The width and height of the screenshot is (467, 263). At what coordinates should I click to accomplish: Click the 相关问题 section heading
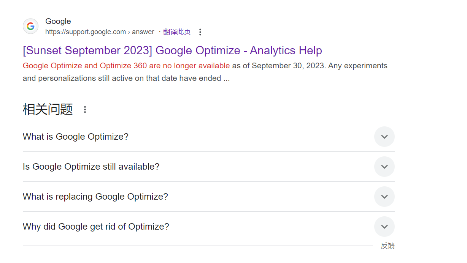point(48,109)
